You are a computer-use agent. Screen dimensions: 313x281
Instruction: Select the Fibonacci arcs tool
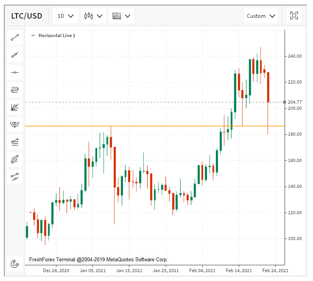point(15,125)
